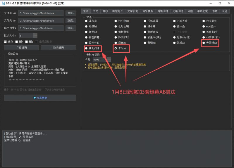Enable the 删B checkbox
Image resolution: width=234 pixels, height=168 pixels.
(26, 41)
